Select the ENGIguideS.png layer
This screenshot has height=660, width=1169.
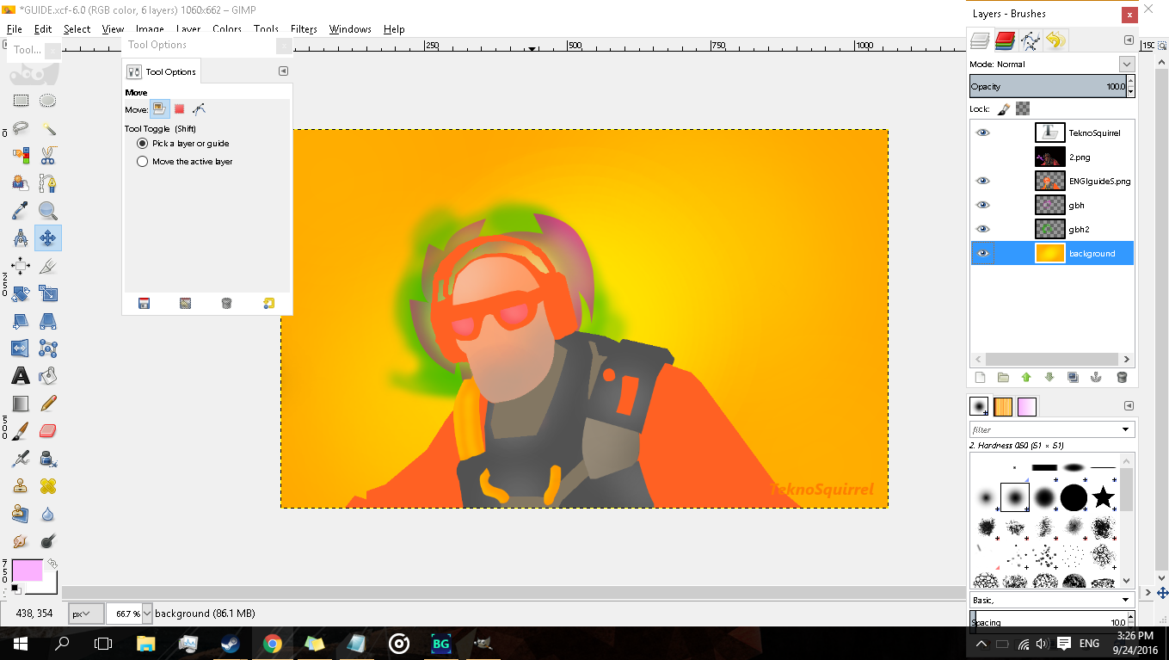1098,181
